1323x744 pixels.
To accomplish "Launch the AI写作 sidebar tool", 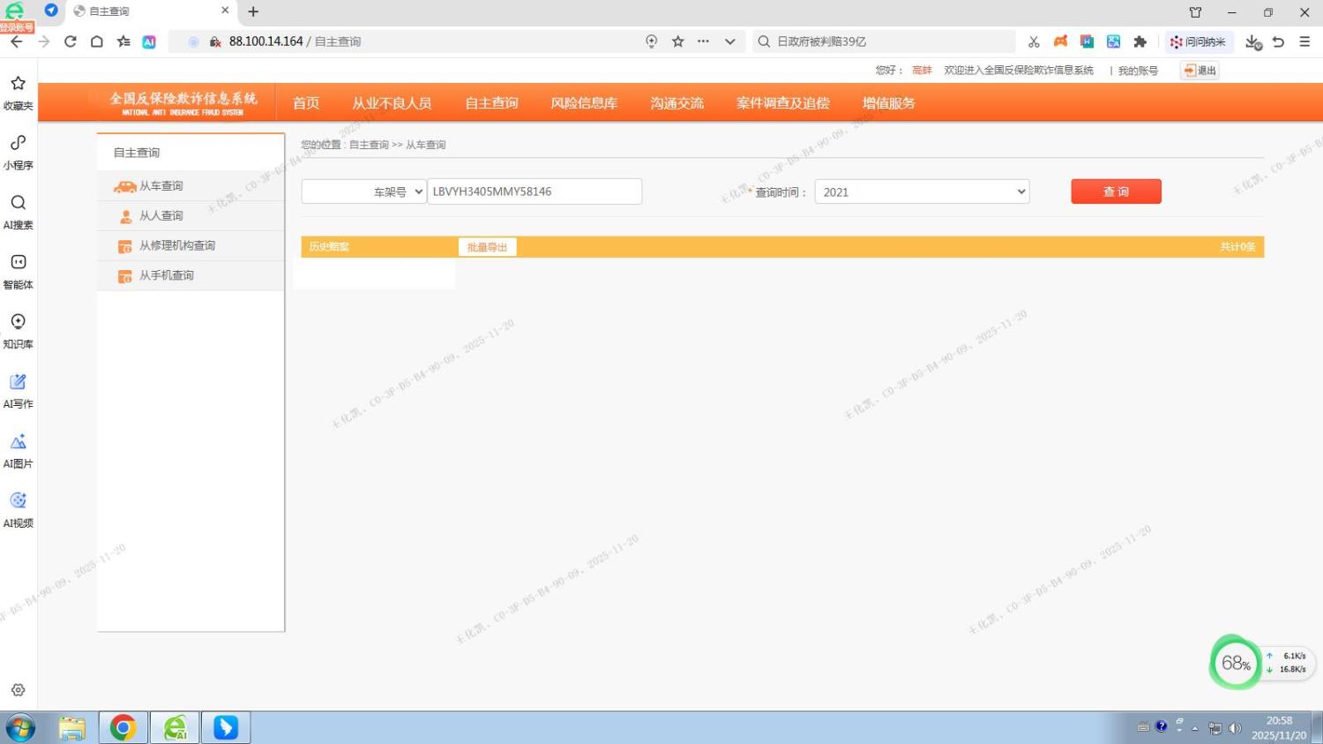I will click(18, 382).
